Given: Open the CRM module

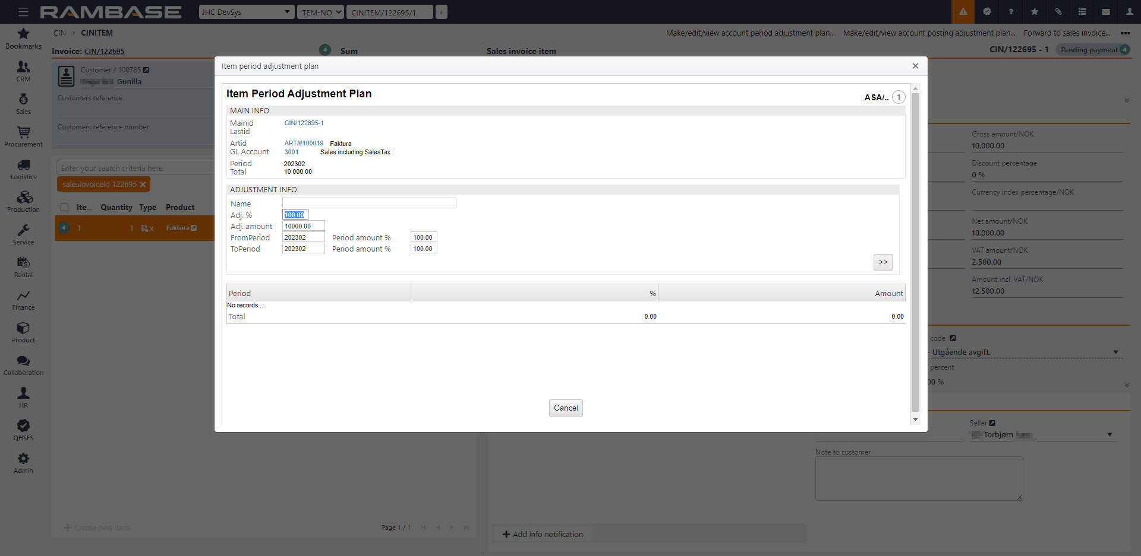Looking at the screenshot, I should point(23,72).
